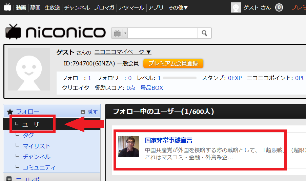Select マイリスト in follow sidebar

point(37,146)
